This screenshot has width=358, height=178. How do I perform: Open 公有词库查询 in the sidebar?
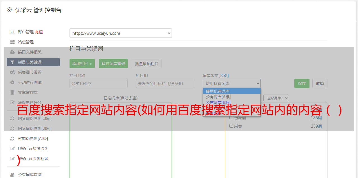30,175
